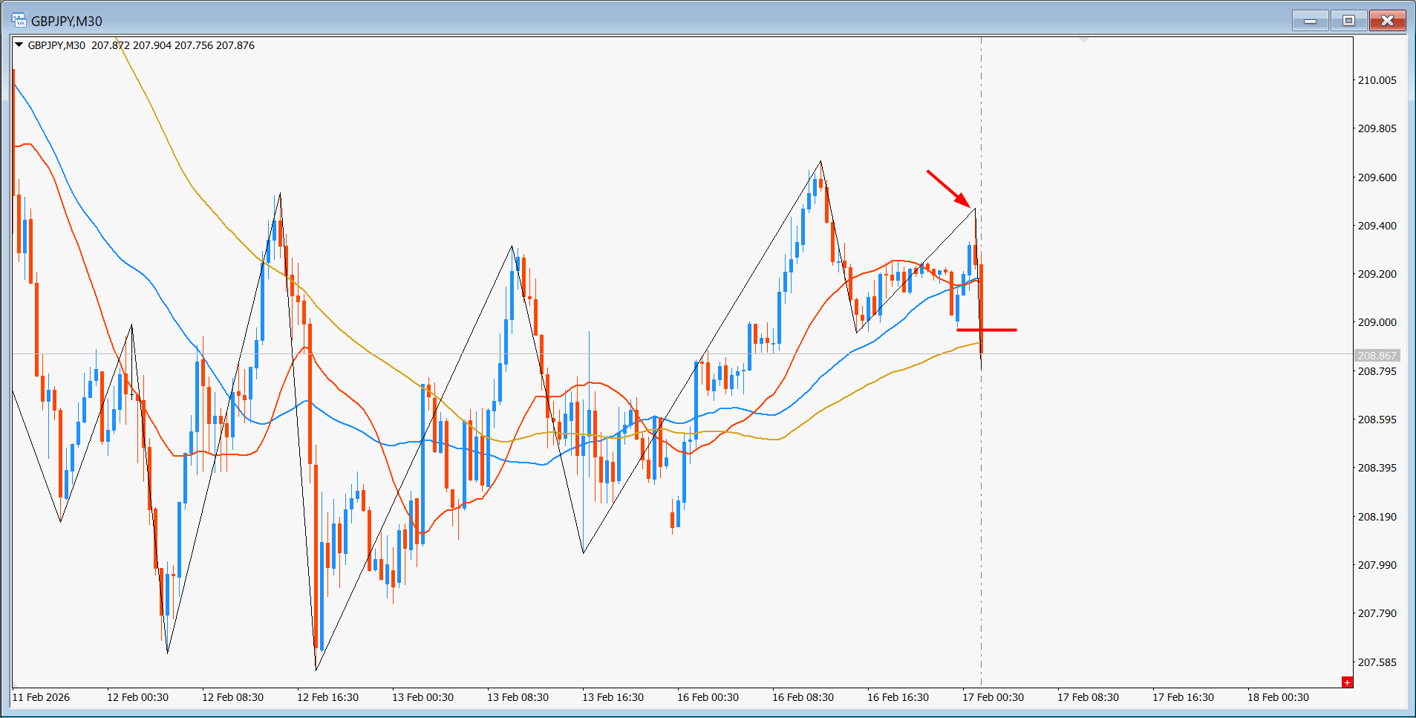The height and width of the screenshot is (718, 1416).
Task: Expand the GBPJPY,M30 triangle in chart header
Action: 19,45
